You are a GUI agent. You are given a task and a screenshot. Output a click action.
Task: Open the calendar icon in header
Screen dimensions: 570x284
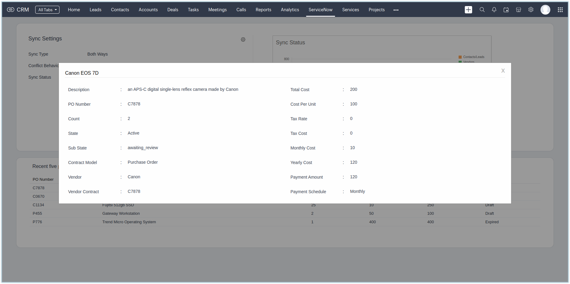pos(506,10)
